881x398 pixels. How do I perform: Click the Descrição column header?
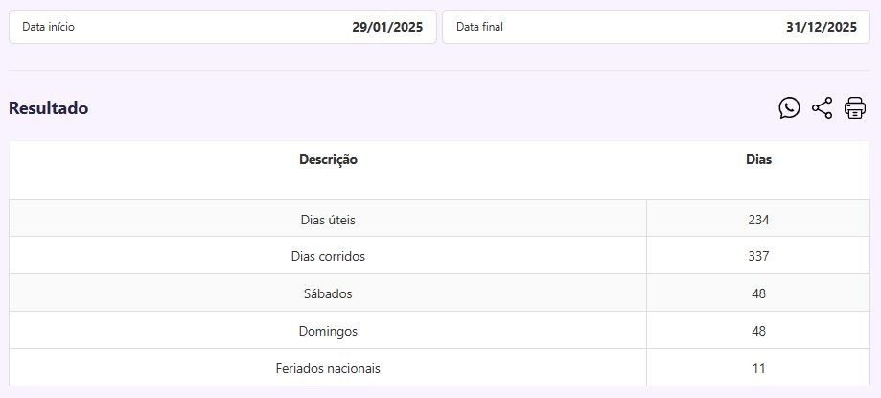click(328, 160)
